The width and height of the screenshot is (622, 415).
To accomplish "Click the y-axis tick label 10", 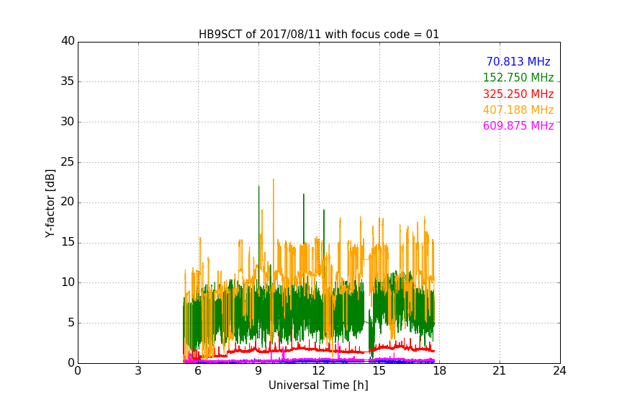I will (x=68, y=282).
